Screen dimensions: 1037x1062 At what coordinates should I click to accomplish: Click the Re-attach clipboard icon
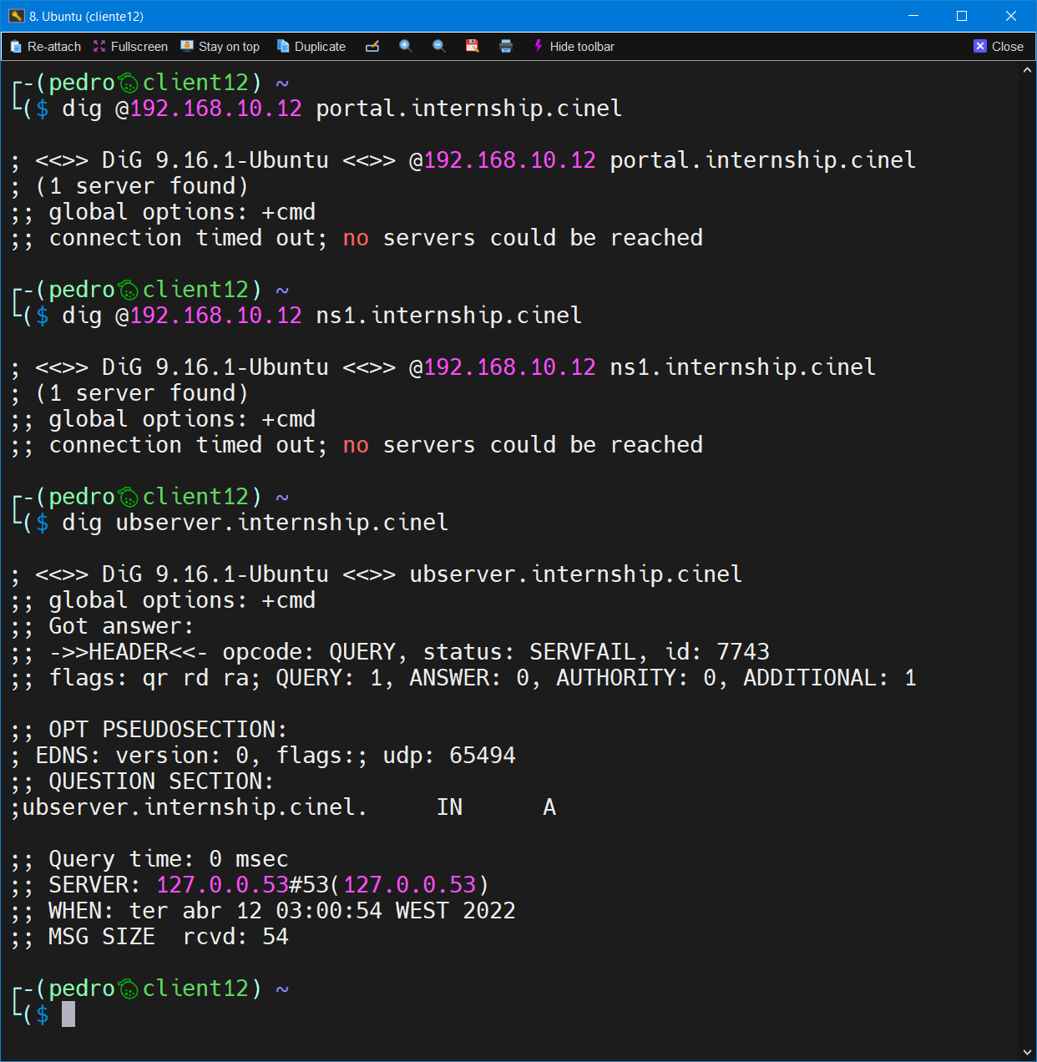16,47
